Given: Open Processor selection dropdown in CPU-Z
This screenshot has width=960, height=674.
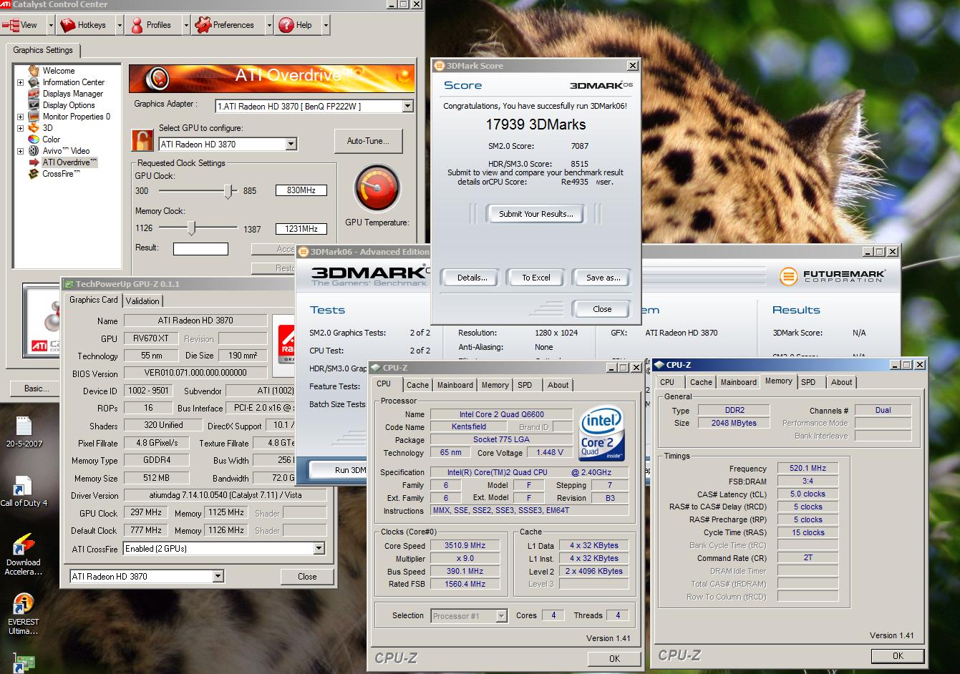Looking at the screenshot, I should click(x=501, y=615).
